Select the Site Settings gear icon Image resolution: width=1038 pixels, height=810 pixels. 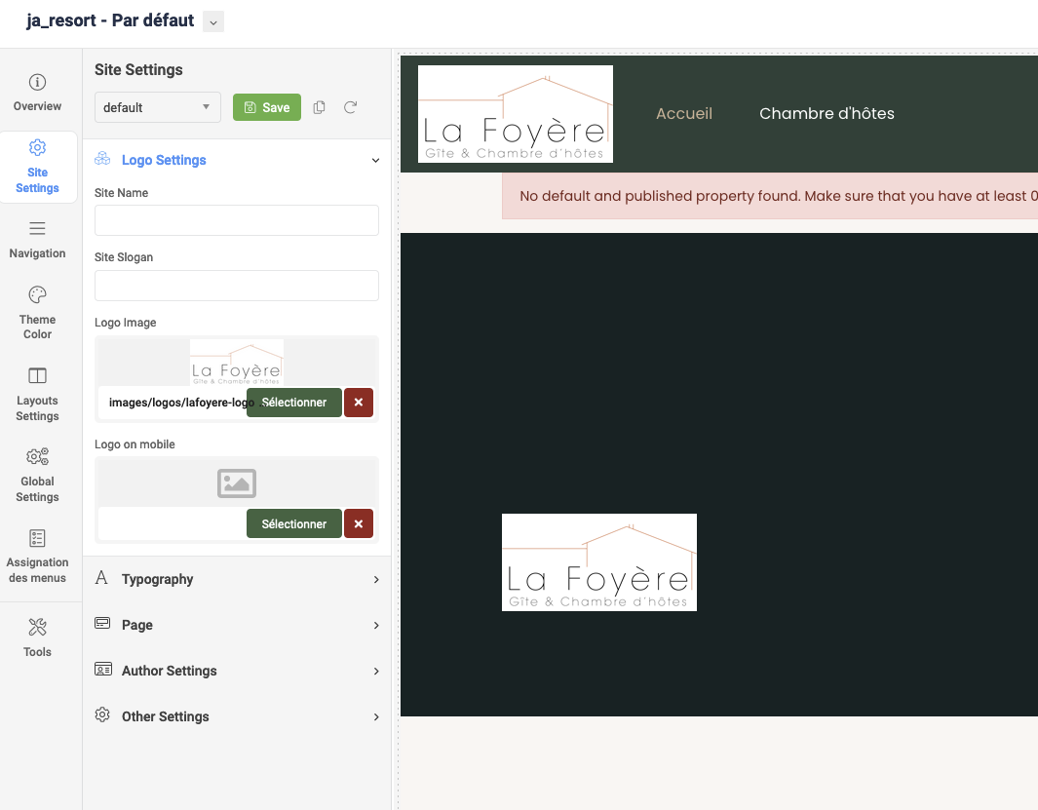[x=37, y=147]
